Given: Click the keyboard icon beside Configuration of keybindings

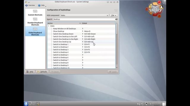Looking at the screenshot, I should (116, 10).
